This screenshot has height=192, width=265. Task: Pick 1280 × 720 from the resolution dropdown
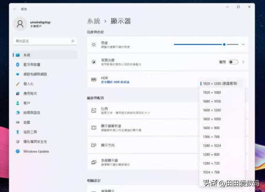(x=211, y=163)
